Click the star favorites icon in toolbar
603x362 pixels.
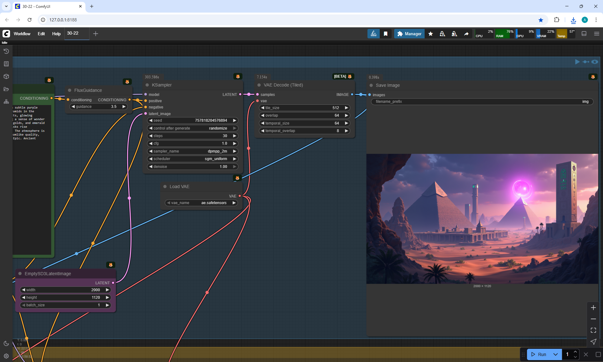(431, 34)
